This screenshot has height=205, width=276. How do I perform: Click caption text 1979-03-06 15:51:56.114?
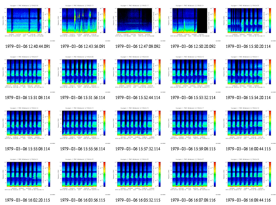tap(82, 98)
